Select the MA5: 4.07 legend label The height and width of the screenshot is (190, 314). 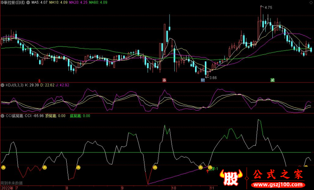coord(40,2)
